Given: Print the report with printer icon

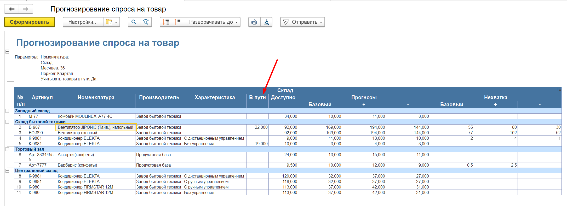Looking at the screenshot, I should (x=254, y=22).
